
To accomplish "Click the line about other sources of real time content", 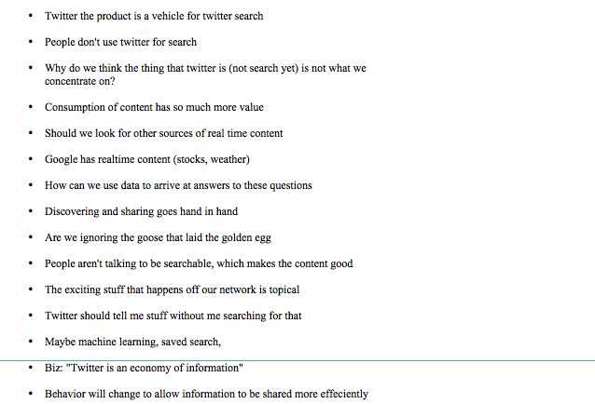I will coord(163,133).
